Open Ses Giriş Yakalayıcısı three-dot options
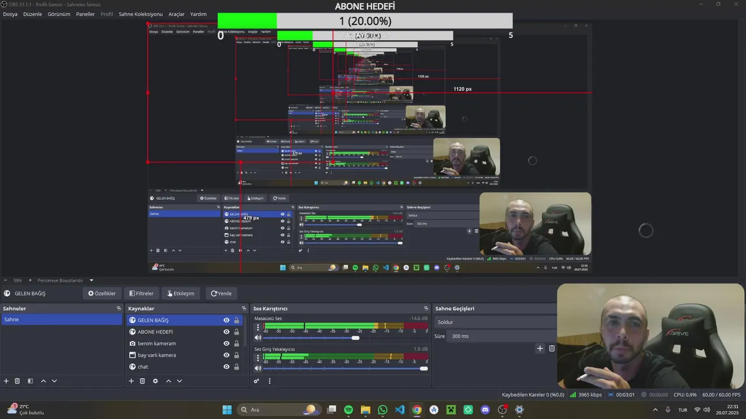The width and height of the screenshot is (746, 419). pos(258,357)
